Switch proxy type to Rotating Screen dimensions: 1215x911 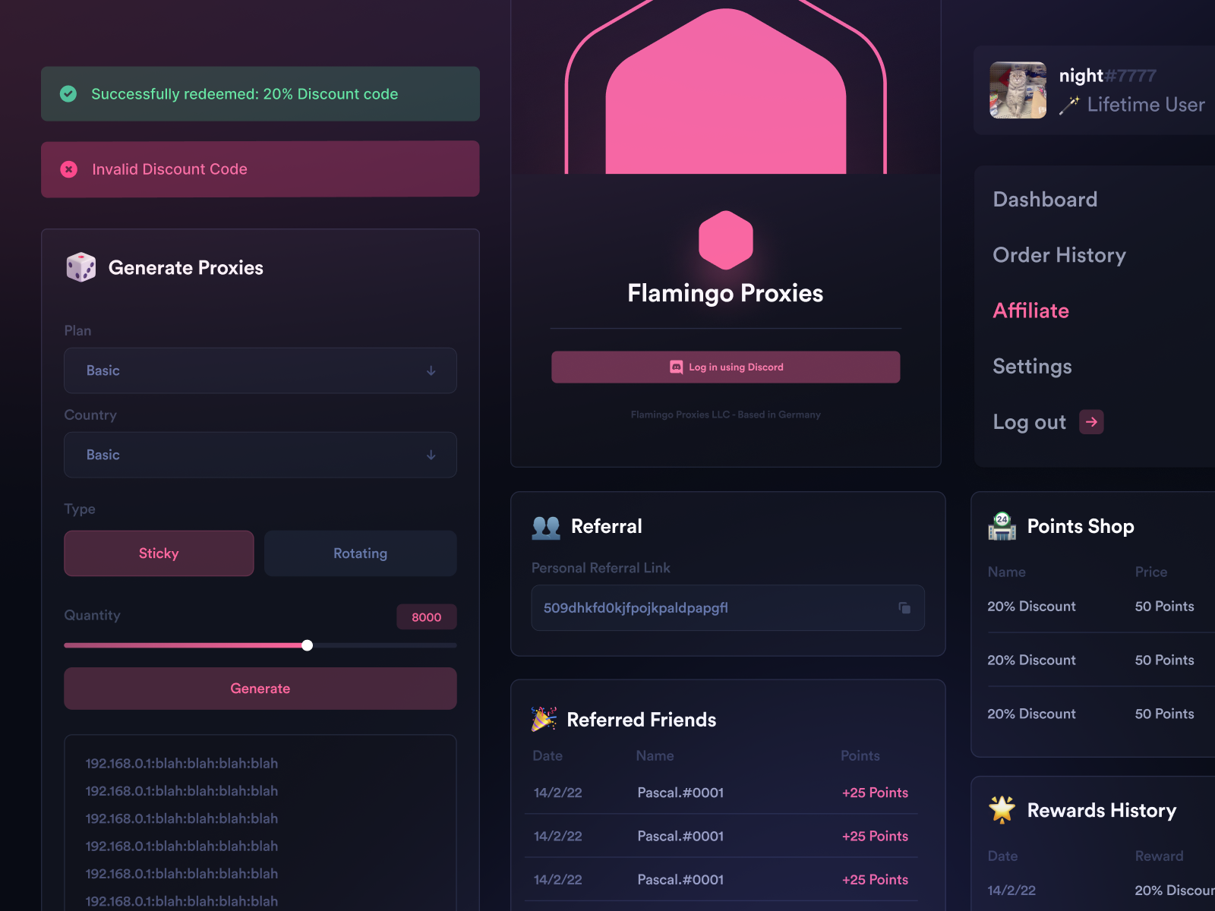click(360, 553)
